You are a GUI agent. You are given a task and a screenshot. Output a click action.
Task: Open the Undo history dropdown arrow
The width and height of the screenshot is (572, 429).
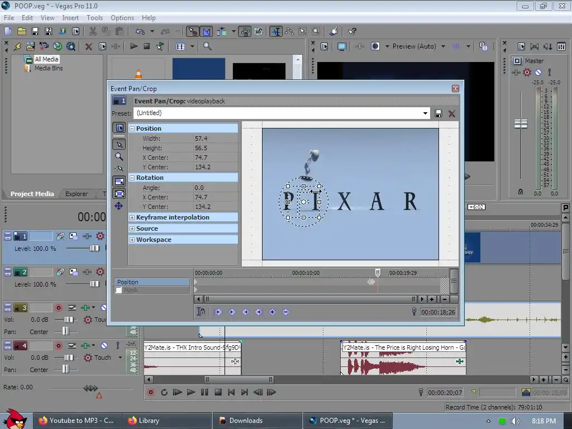[152, 31]
